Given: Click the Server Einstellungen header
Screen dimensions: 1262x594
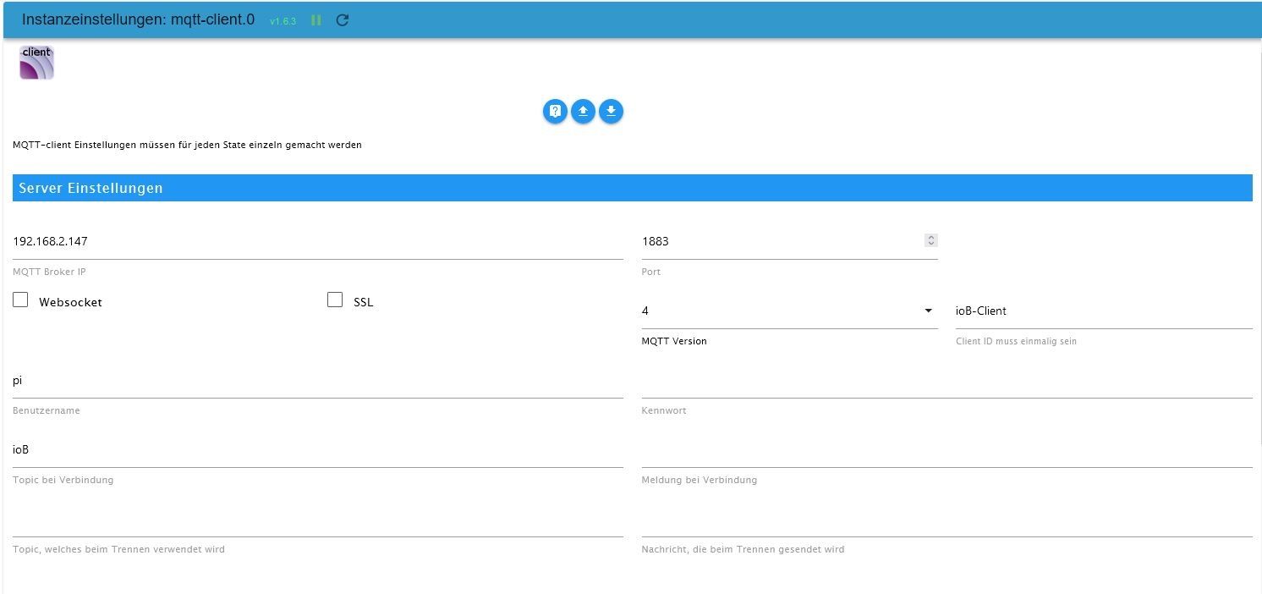Looking at the screenshot, I should click(x=632, y=188).
